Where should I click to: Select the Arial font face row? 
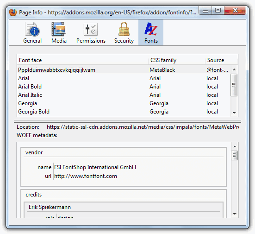[124, 78]
